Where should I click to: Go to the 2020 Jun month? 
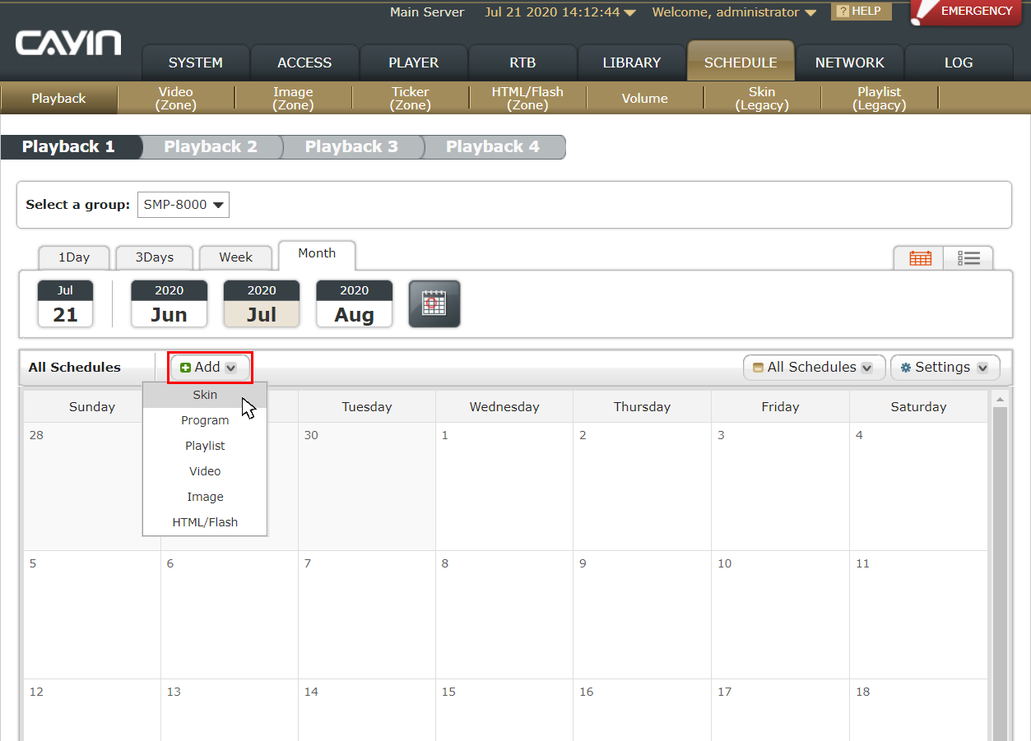[x=169, y=303]
